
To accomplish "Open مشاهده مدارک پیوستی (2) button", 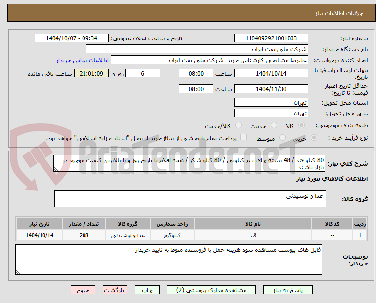I will tap(211, 290).
